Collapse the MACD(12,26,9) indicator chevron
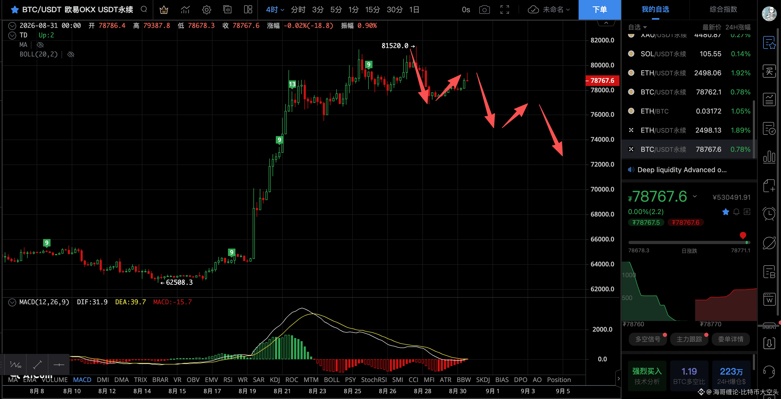 pos(12,302)
